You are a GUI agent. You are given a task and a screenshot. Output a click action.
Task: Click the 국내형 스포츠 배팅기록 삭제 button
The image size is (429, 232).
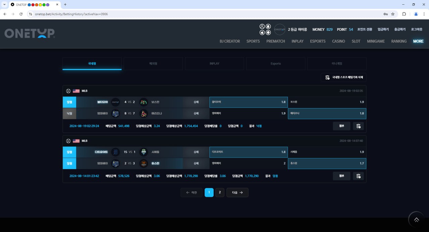point(344,78)
